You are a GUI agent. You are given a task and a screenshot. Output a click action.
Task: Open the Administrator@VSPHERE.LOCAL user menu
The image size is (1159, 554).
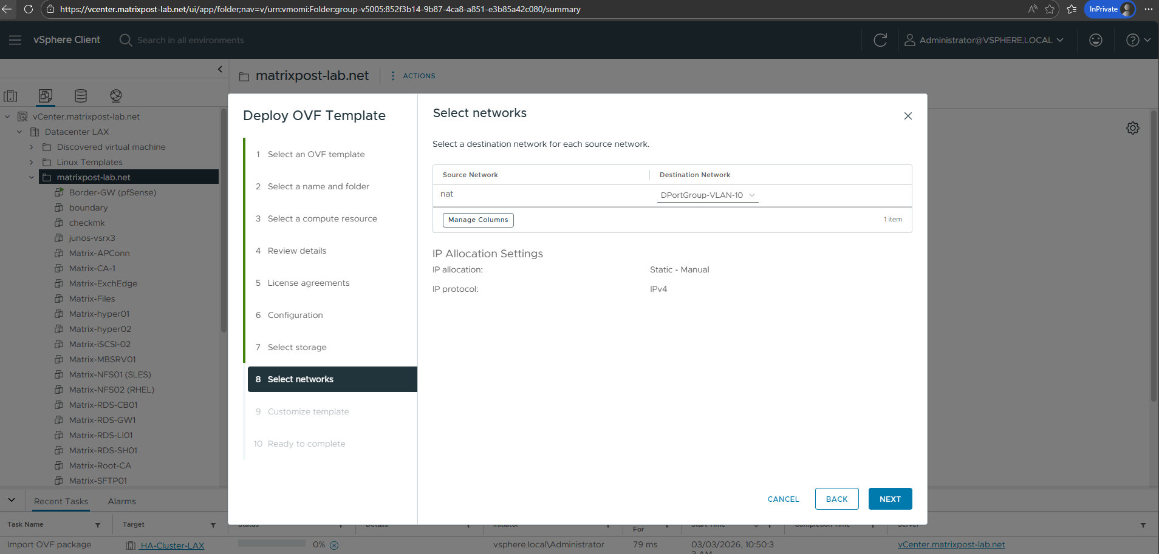point(985,40)
